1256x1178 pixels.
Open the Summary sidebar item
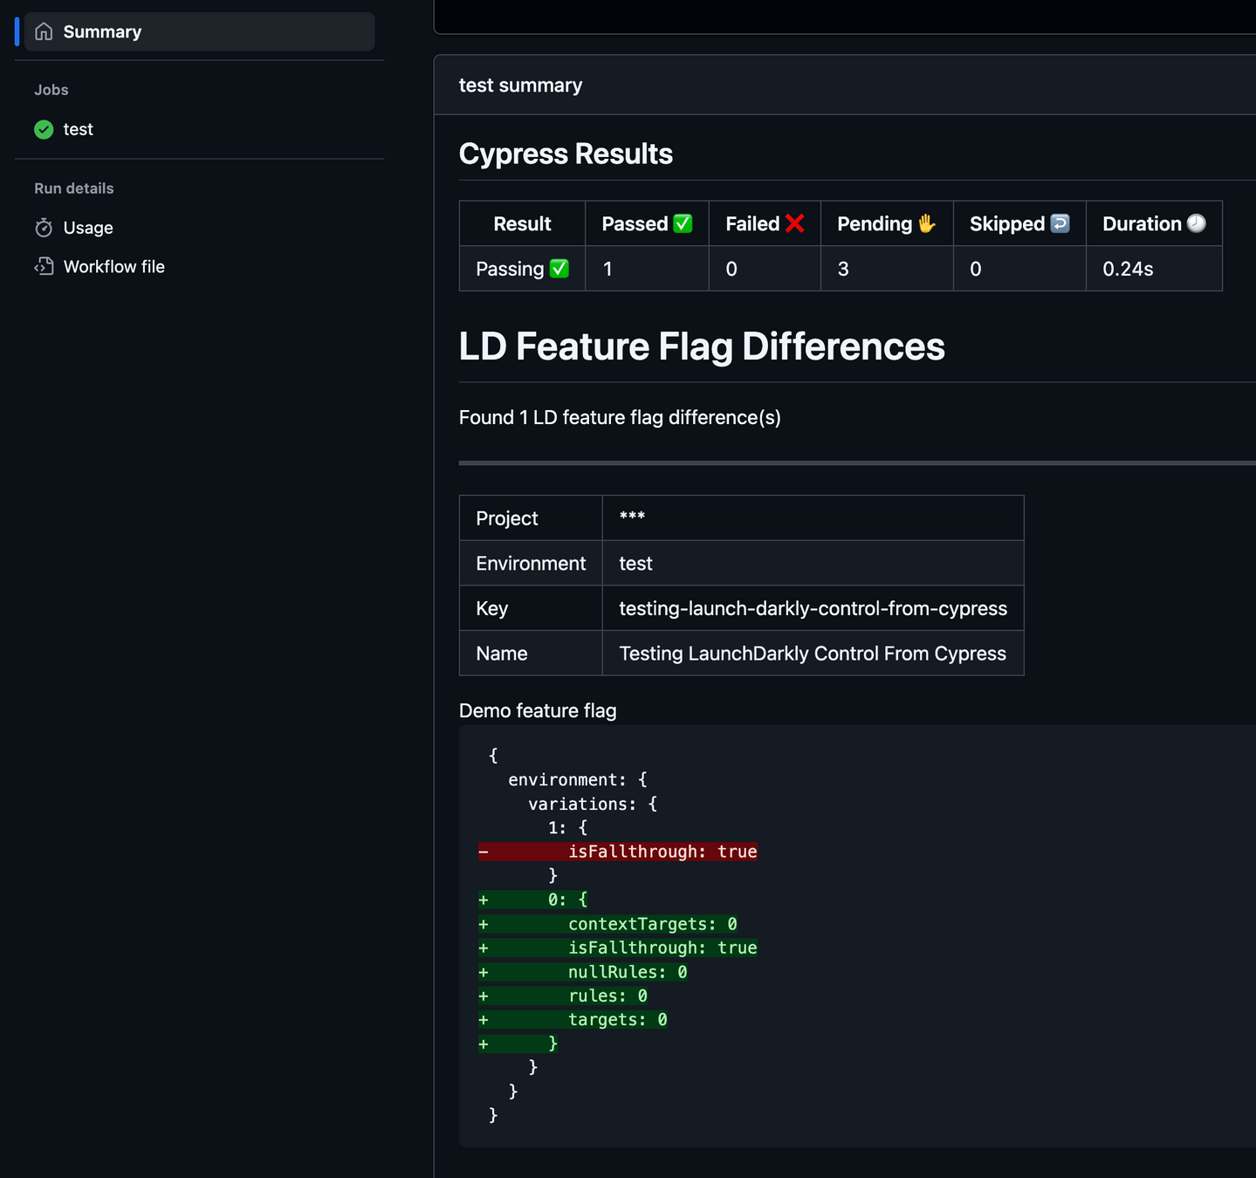[x=199, y=32]
